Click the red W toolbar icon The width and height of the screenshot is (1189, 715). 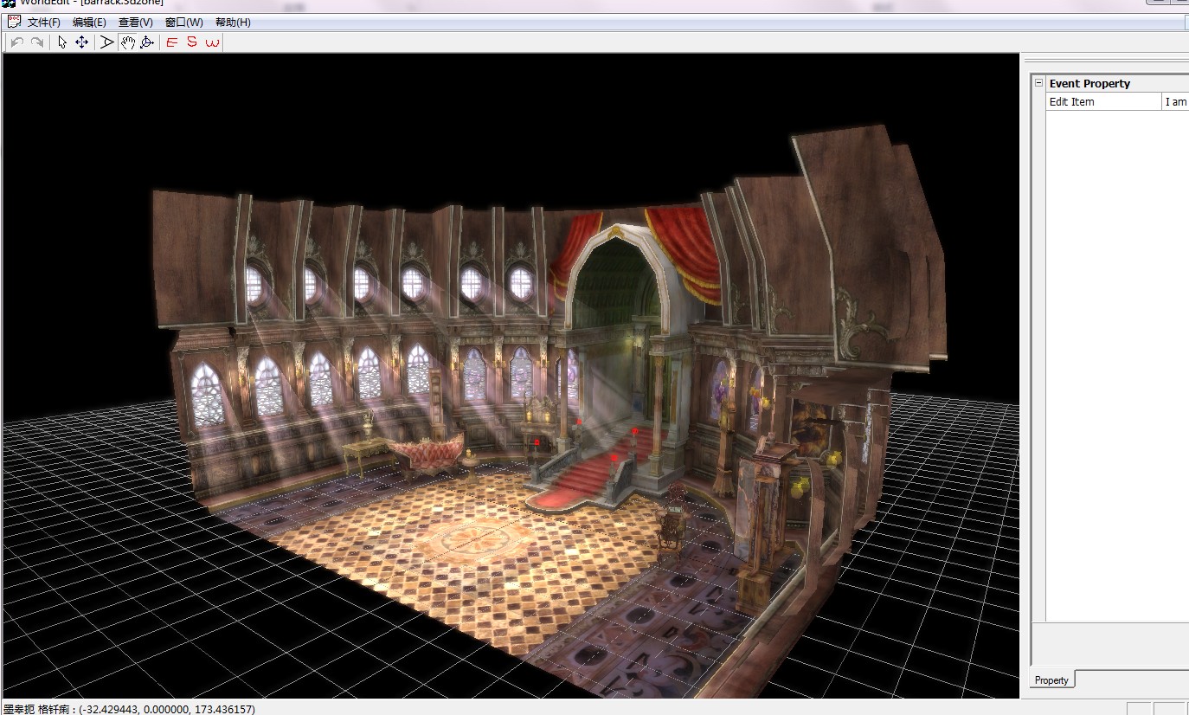[x=213, y=42]
